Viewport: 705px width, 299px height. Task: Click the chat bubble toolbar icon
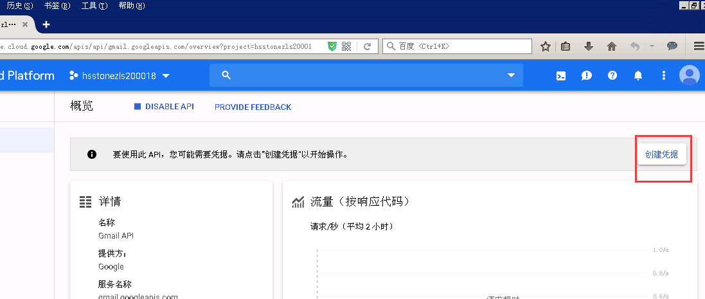click(x=672, y=46)
